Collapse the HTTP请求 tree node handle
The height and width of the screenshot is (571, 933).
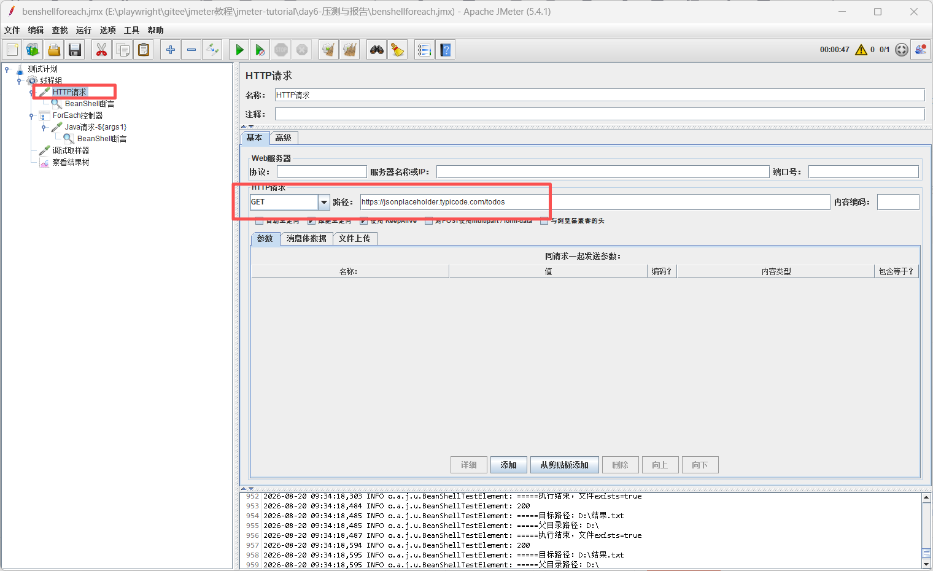[x=31, y=92]
